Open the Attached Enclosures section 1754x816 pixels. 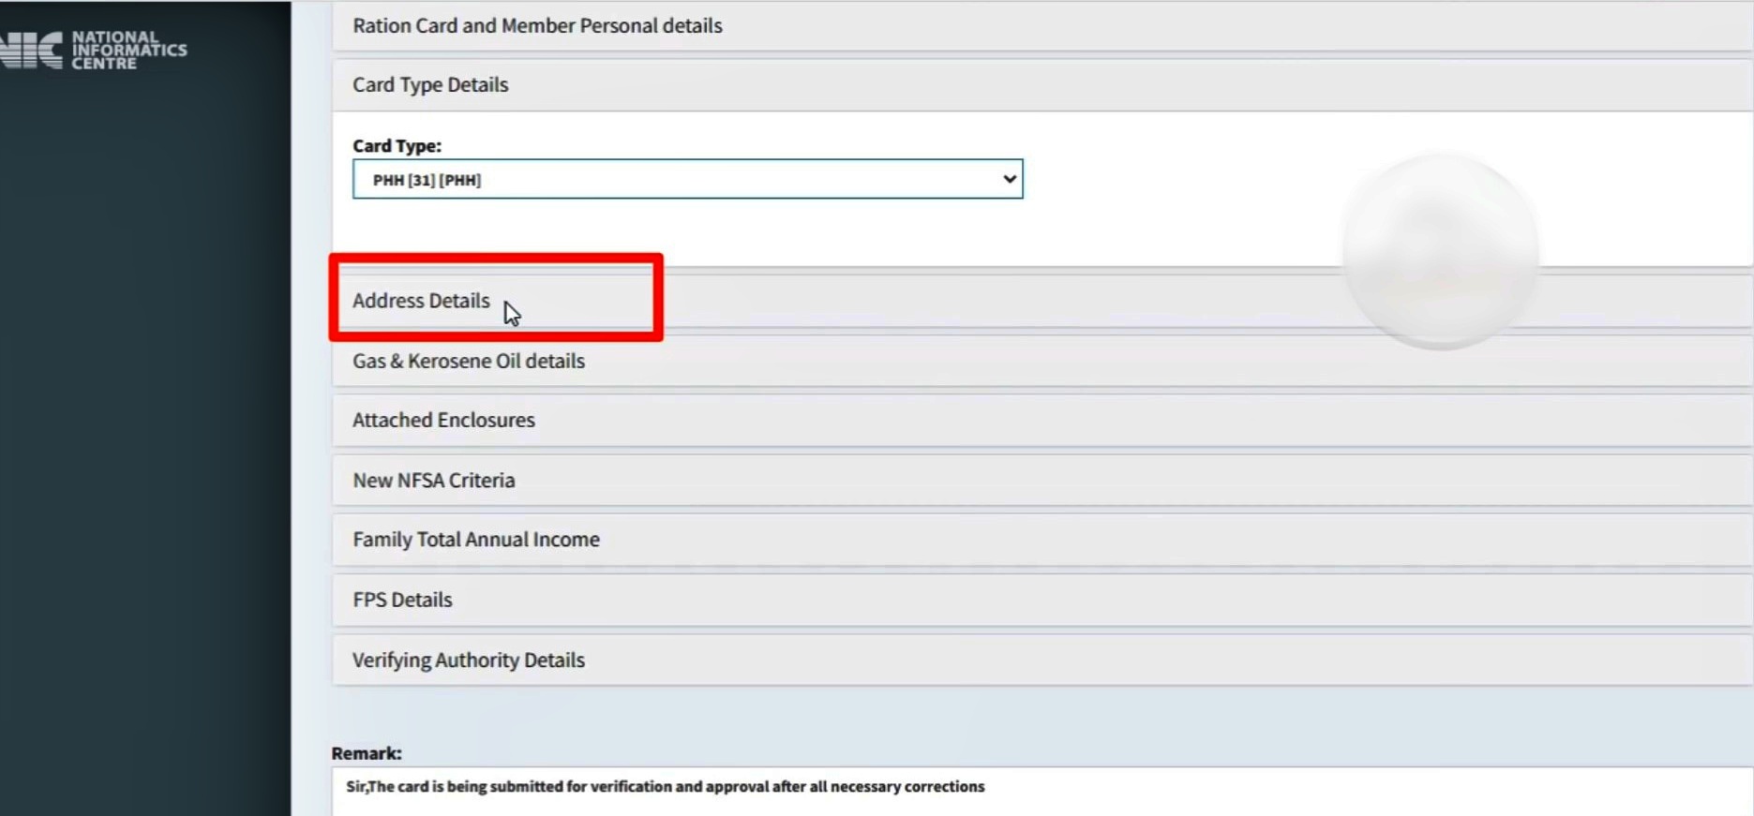pos(1042,421)
